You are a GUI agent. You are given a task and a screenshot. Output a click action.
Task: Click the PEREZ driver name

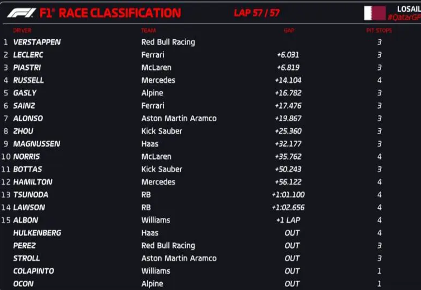[x=24, y=246]
